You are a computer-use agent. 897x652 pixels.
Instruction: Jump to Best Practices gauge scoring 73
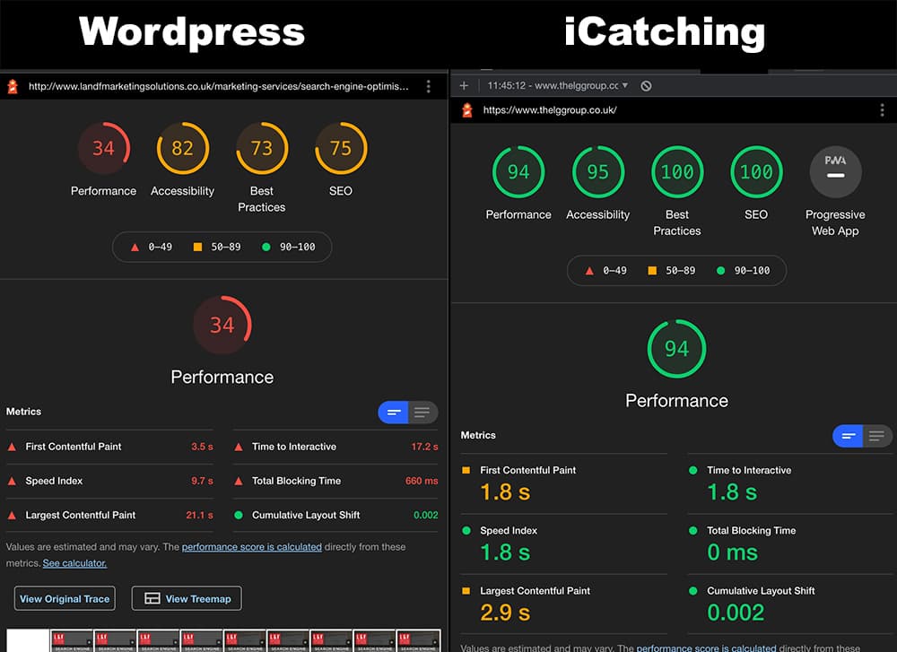pyautogui.click(x=262, y=168)
